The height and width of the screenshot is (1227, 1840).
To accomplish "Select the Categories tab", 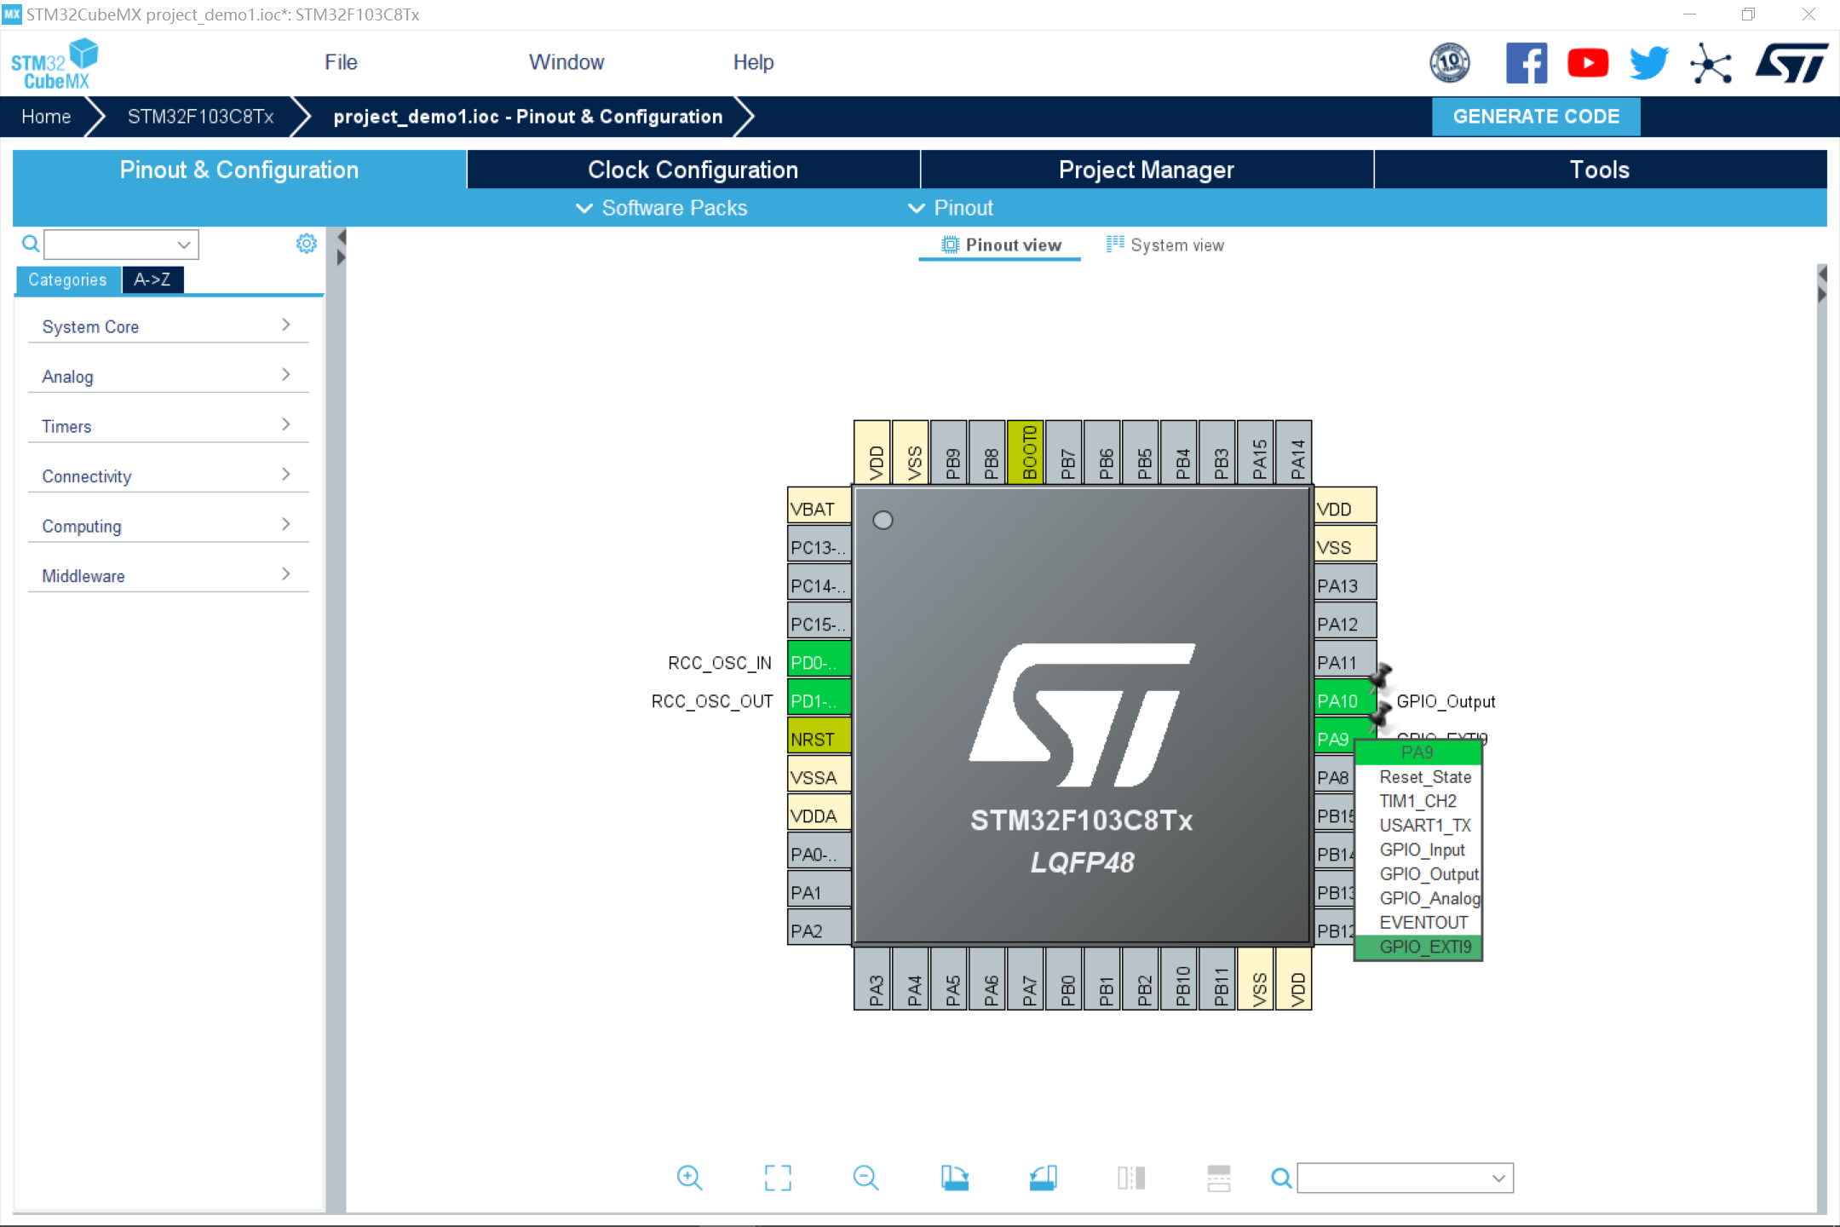I will point(67,279).
